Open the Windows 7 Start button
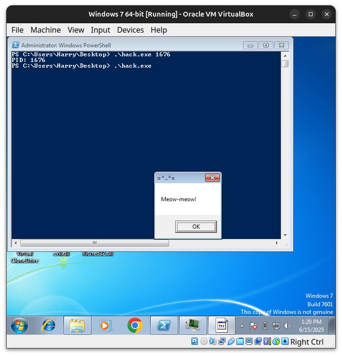The image size is (342, 356). coord(19,325)
